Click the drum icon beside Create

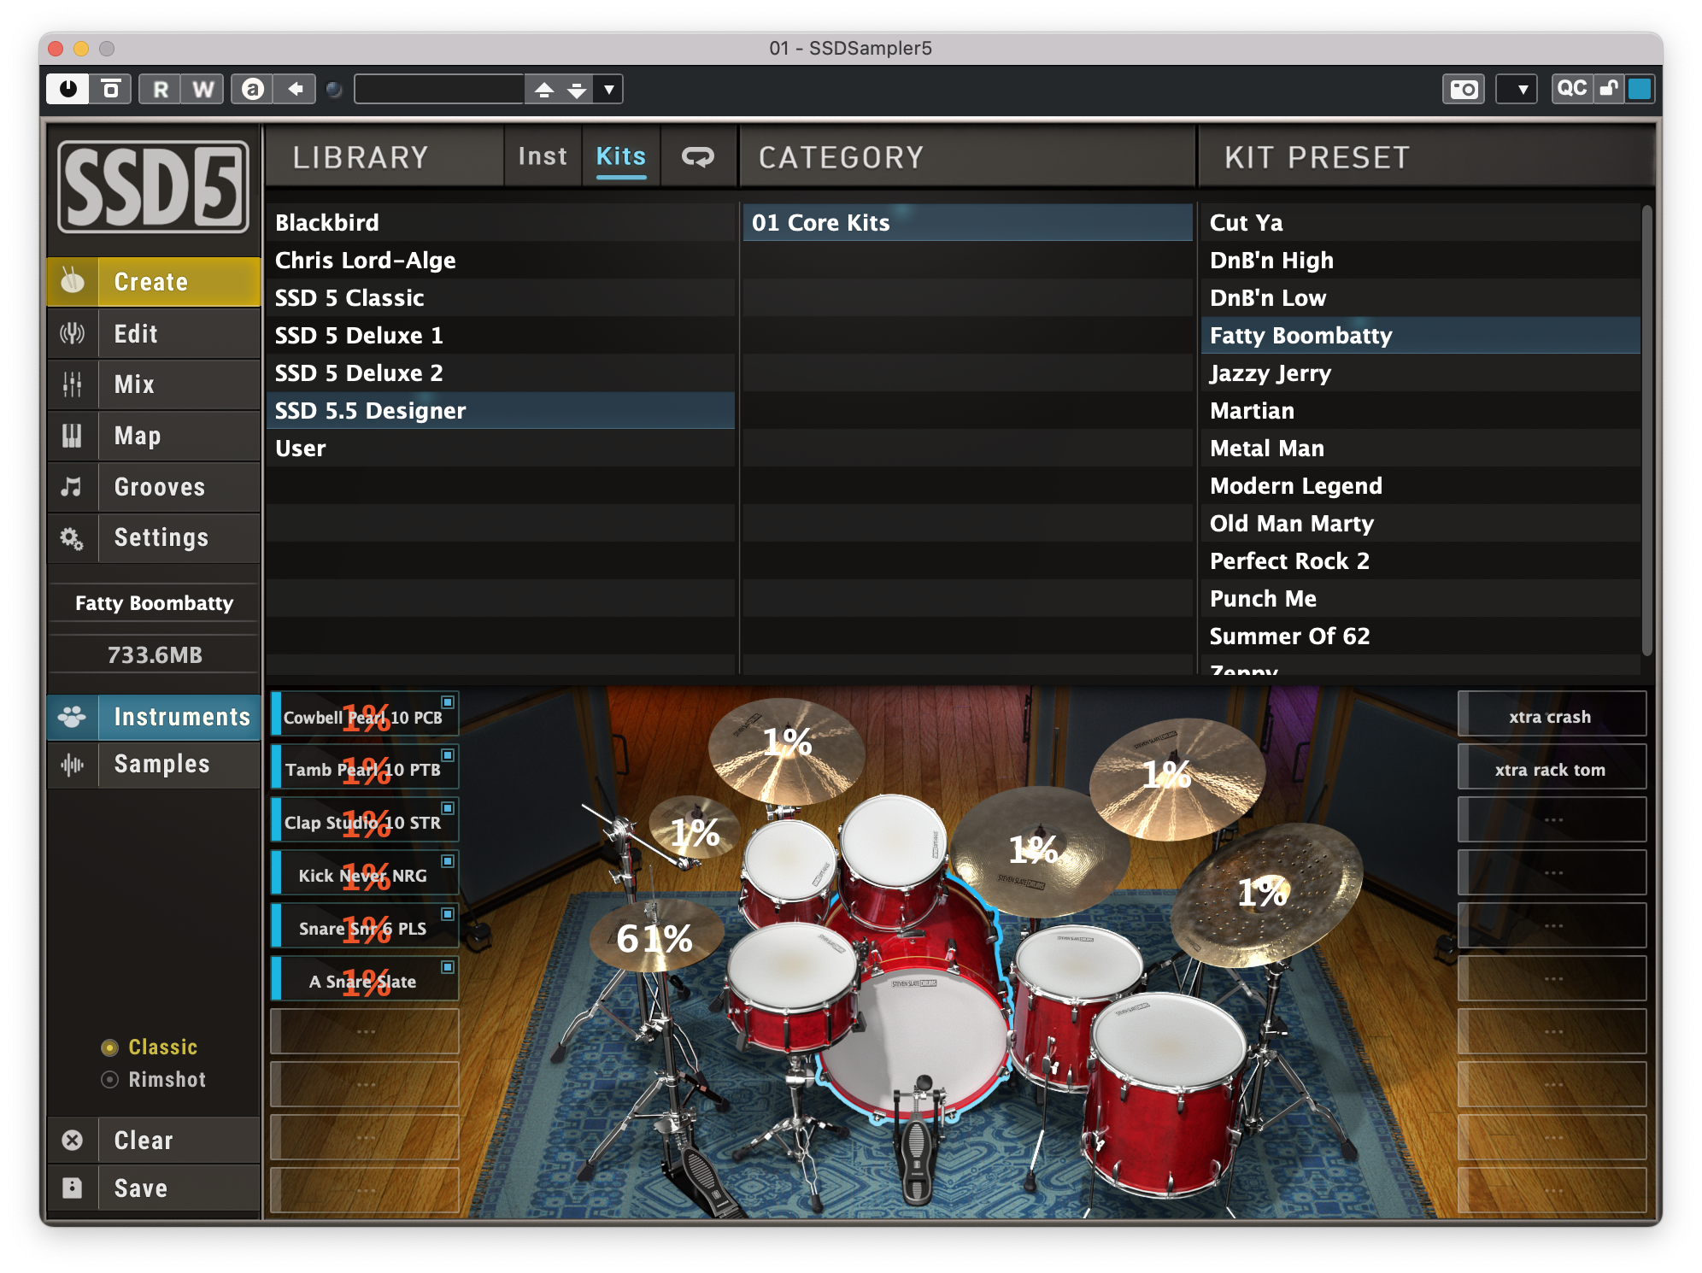point(73,281)
